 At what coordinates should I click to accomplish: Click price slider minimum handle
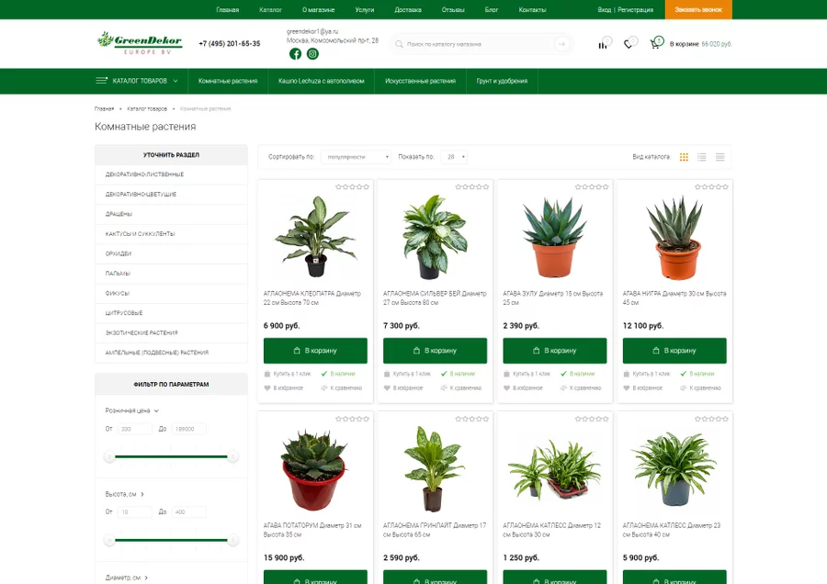click(109, 456)
